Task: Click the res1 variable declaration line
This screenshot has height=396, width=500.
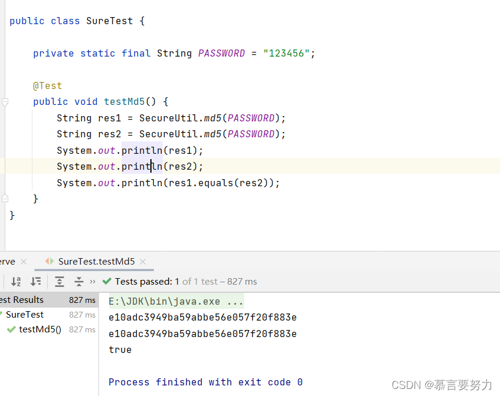Action: (x=171, y=118)
